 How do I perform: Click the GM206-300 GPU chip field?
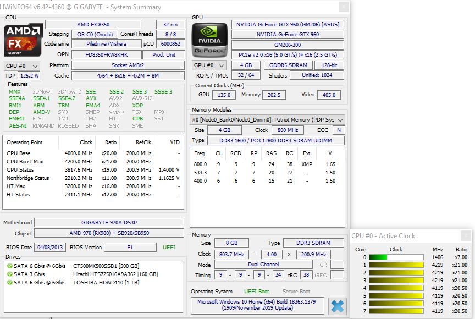pyautogui.click(x=288, y=45)
